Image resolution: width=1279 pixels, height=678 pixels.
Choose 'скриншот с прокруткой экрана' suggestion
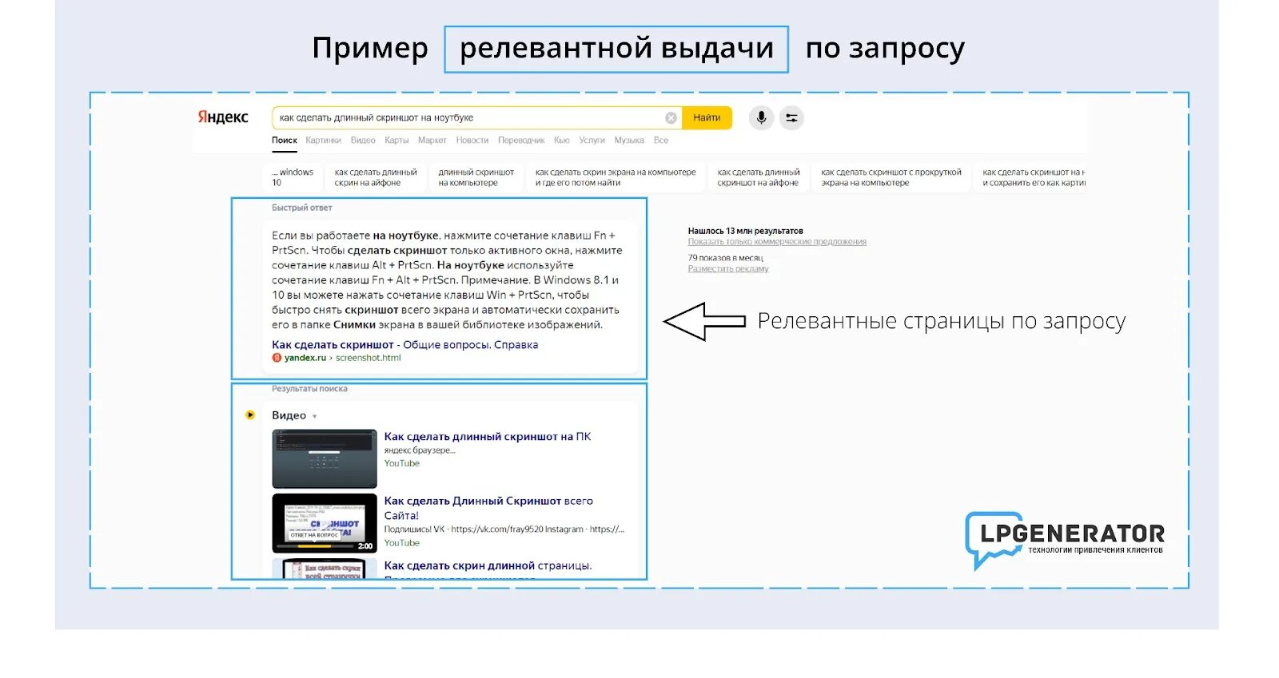(891, 177)
